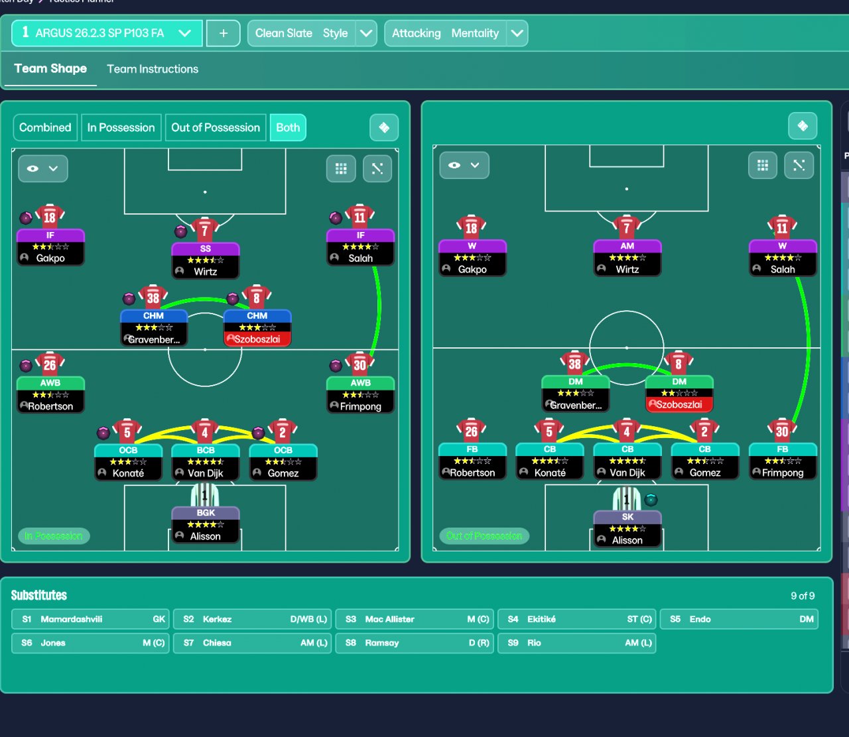
Task: Switch to the Team Instructions tab
Action: [153, 69]
